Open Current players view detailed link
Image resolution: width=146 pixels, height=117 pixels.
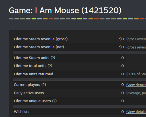tap(136, 85)
